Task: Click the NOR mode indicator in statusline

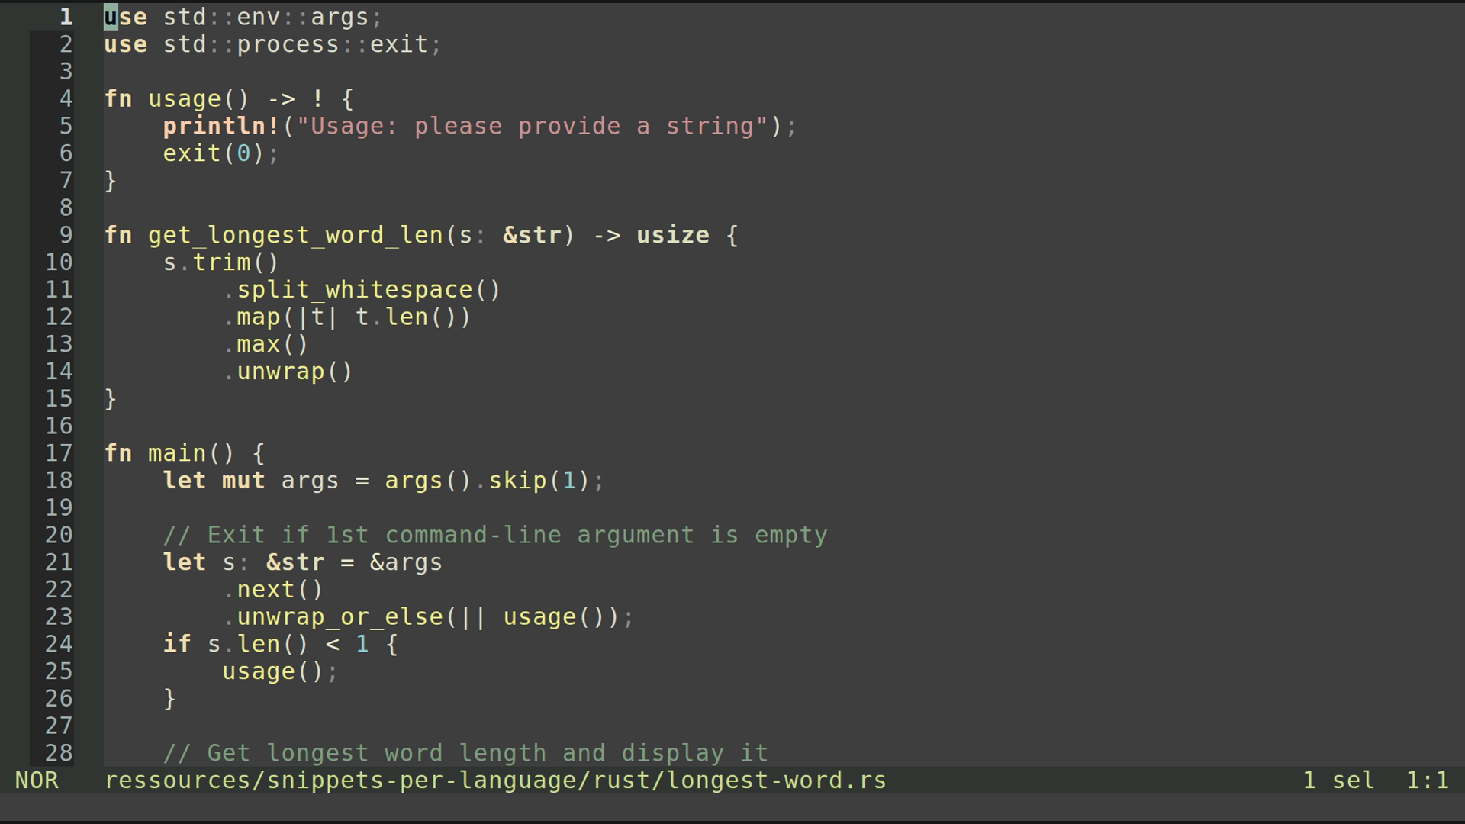Action: (36, 781)
